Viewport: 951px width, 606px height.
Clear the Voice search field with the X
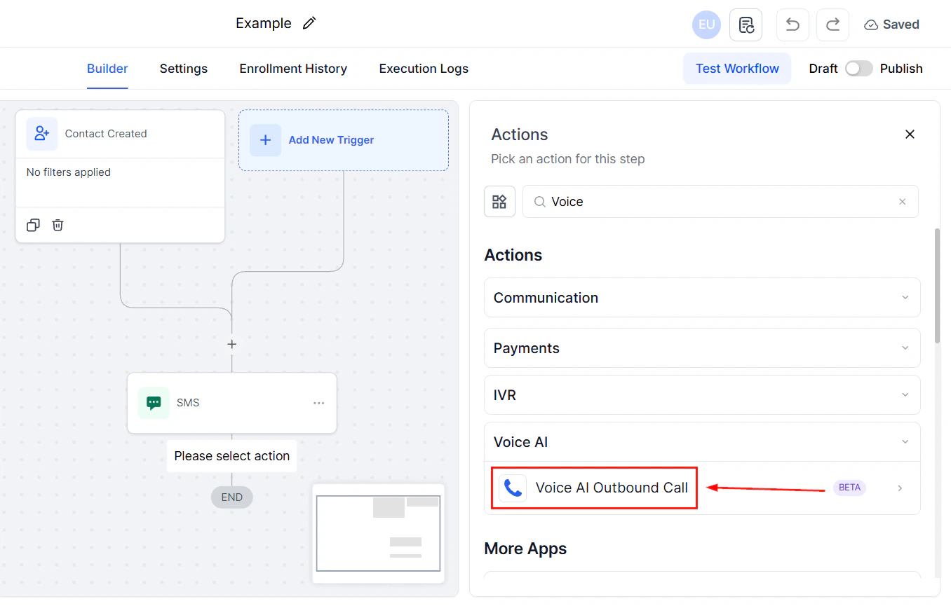pyautogui.click(x=902, y=201)
